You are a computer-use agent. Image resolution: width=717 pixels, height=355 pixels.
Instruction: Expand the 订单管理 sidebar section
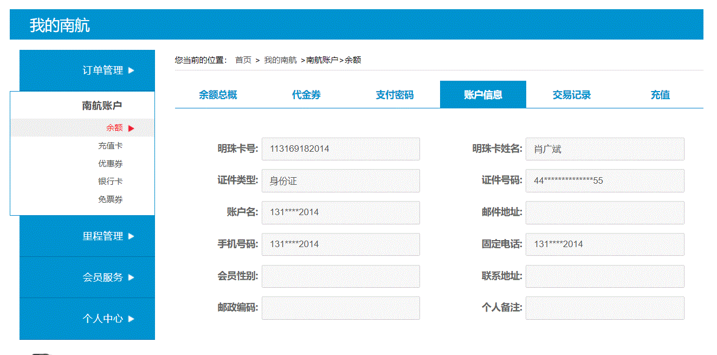click(87, 70)
